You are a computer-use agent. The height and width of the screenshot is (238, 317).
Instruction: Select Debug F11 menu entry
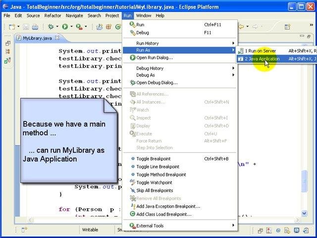tap(180, 33)
